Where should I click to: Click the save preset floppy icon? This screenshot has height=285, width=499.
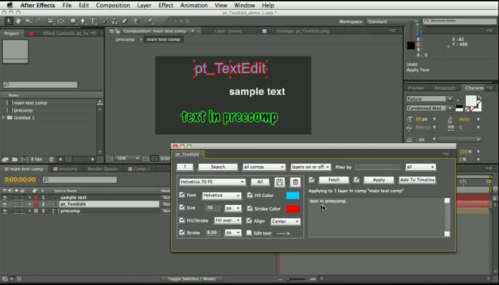[x=279, y=182]
